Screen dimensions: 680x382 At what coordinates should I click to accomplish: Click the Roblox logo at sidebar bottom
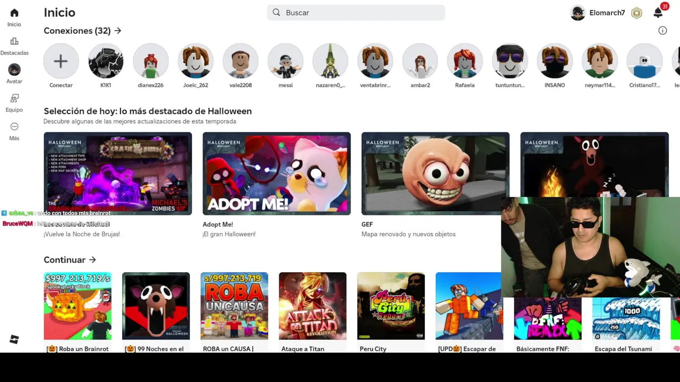coord(14,340)
